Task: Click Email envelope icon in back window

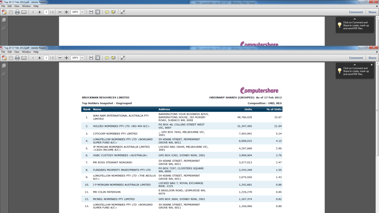Action: pos(24,12)
